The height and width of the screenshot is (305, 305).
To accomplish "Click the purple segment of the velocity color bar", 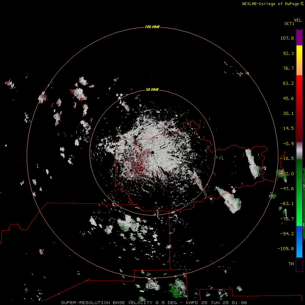I will 299,38.
